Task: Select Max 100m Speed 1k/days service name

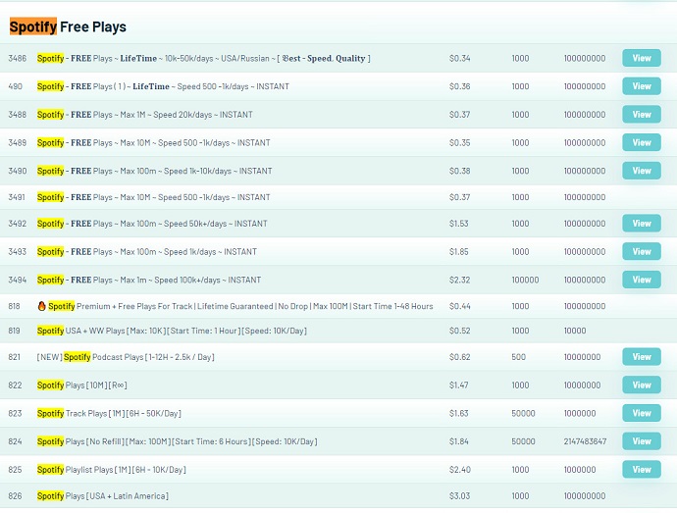Action: click(x=147, y=252)
